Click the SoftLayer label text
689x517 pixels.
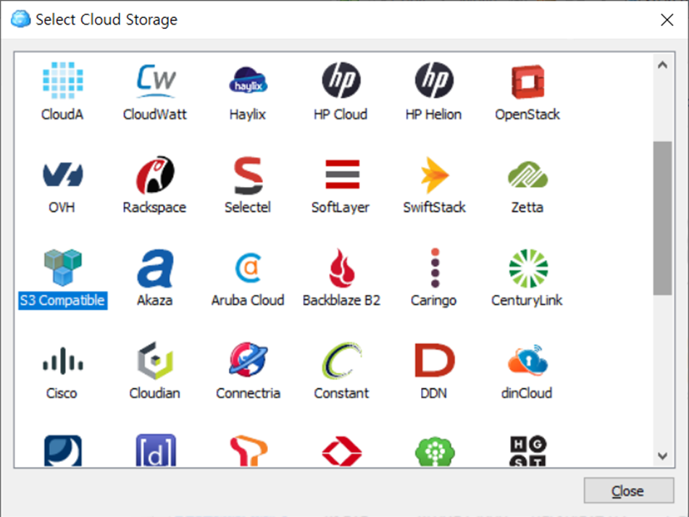point(341,207)
